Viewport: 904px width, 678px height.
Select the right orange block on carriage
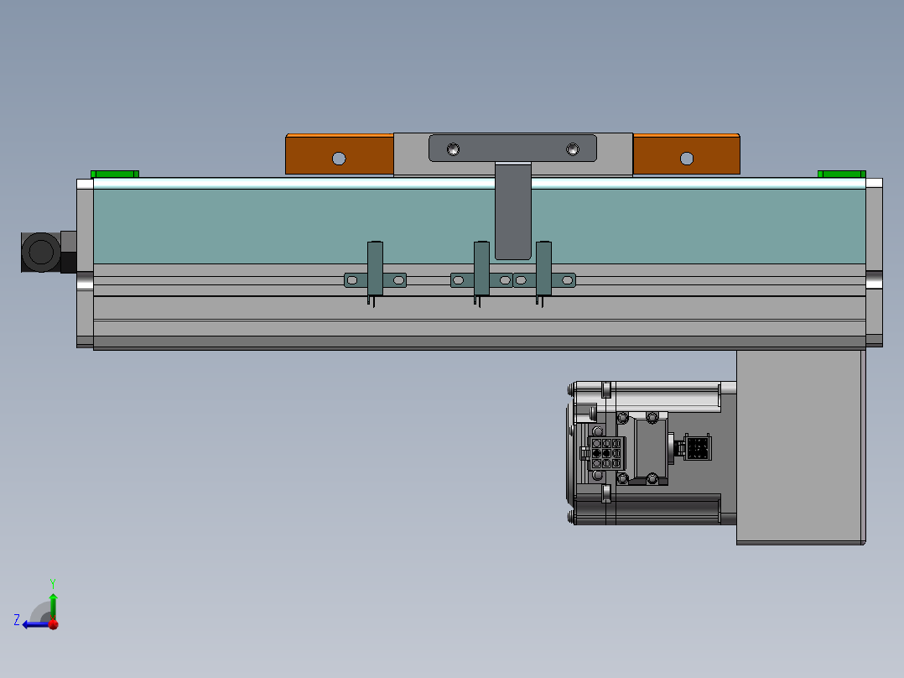click(686, 154)
